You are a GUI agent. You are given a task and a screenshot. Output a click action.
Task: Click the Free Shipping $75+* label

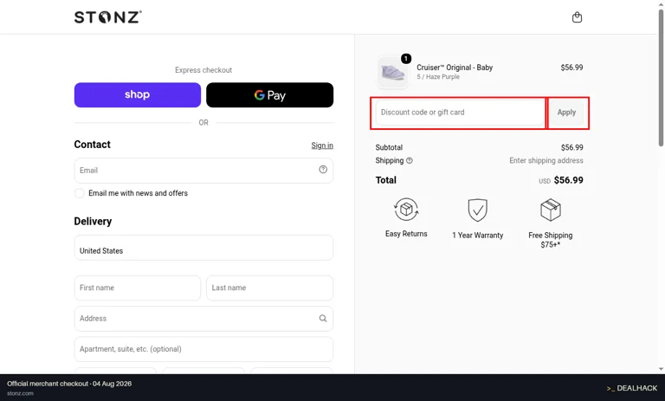coord(551,240)
